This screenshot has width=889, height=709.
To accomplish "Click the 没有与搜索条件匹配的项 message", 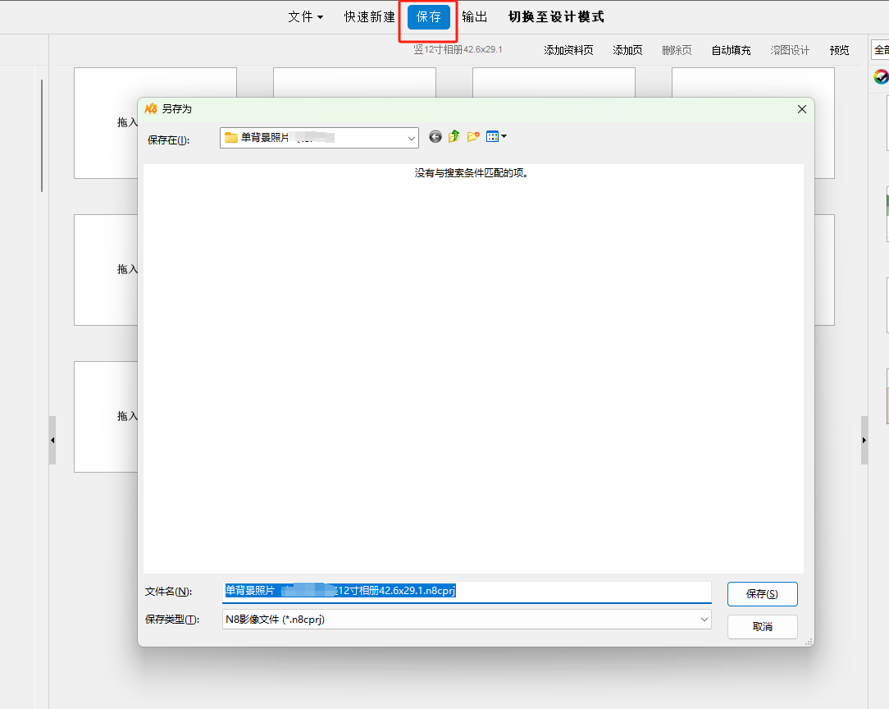I will coord(472,173).
